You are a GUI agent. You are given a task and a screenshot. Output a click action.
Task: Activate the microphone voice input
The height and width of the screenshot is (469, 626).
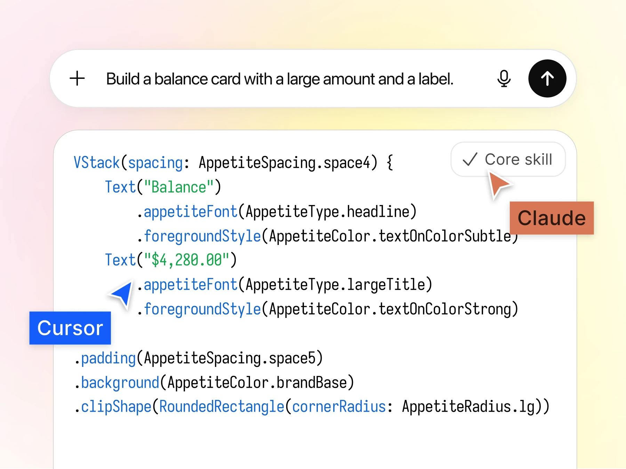pyautogui.click(x=504, y=79)
